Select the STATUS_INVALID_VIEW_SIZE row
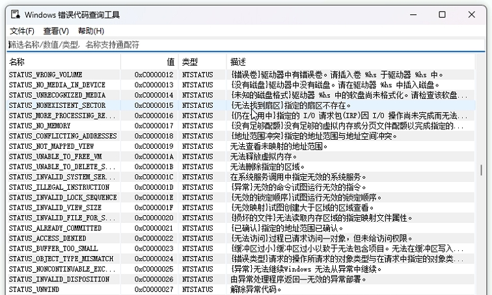492x295 pixels. pyautogui.click(x=241, y=208)
